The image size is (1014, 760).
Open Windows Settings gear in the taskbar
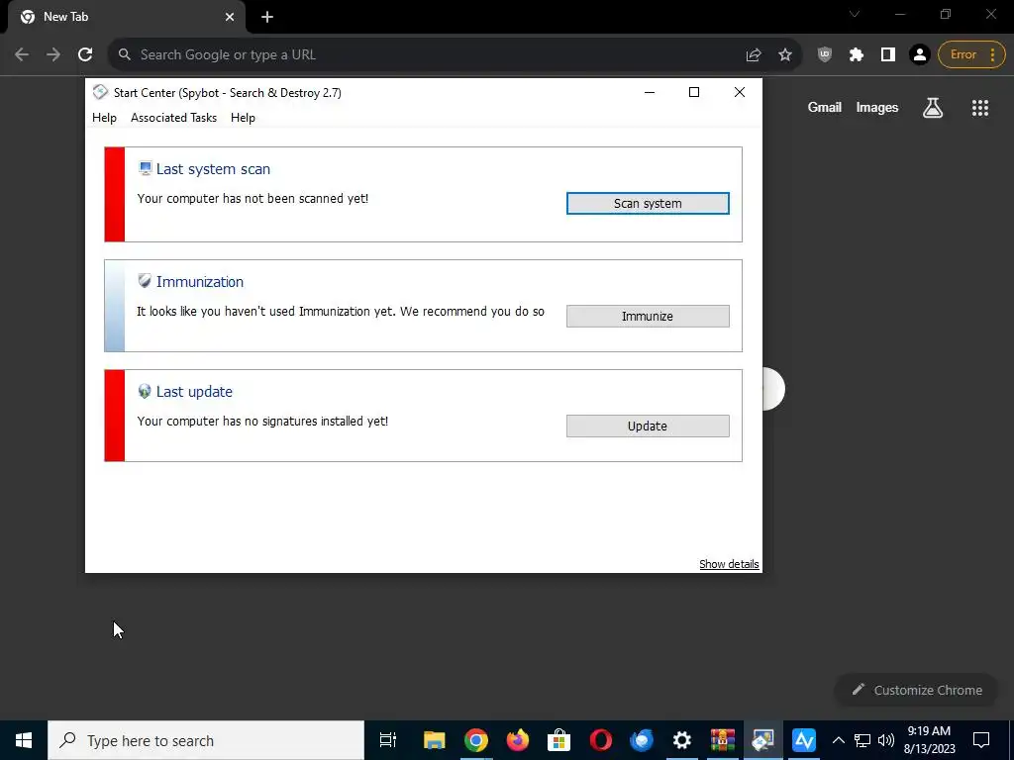click(x=682, y=740)
